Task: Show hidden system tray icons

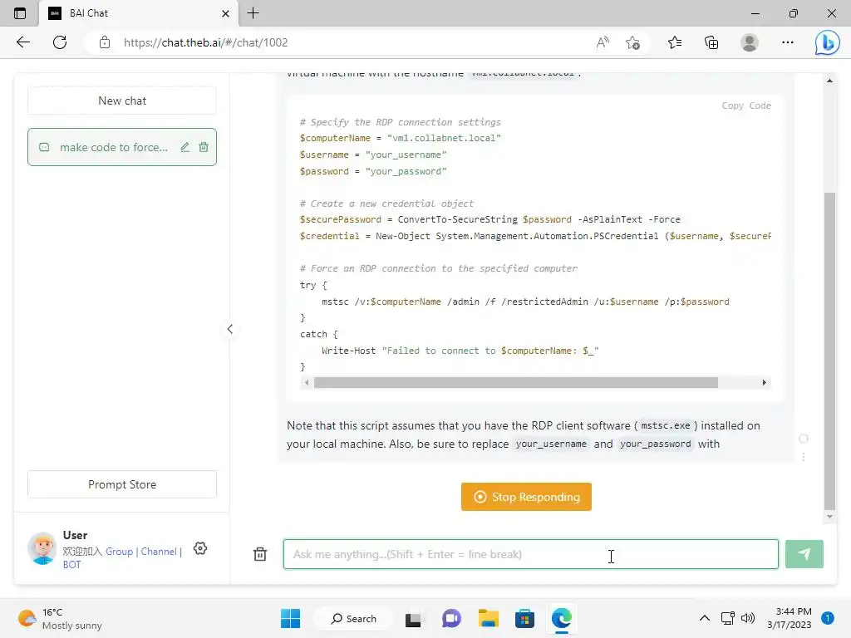Action: tap(705, 618)
